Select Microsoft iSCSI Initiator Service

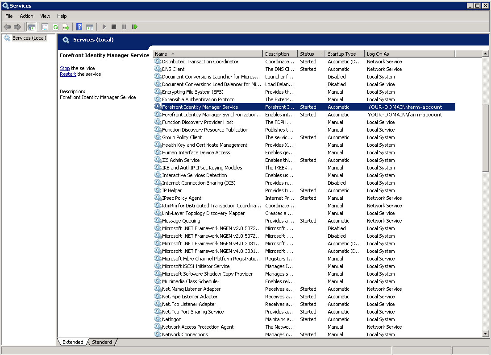(x=304, y=266)
